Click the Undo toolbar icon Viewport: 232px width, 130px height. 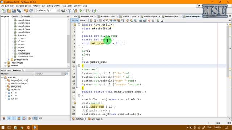click(26, 10)
